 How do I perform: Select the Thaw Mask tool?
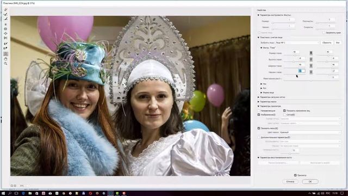(5, 48)
